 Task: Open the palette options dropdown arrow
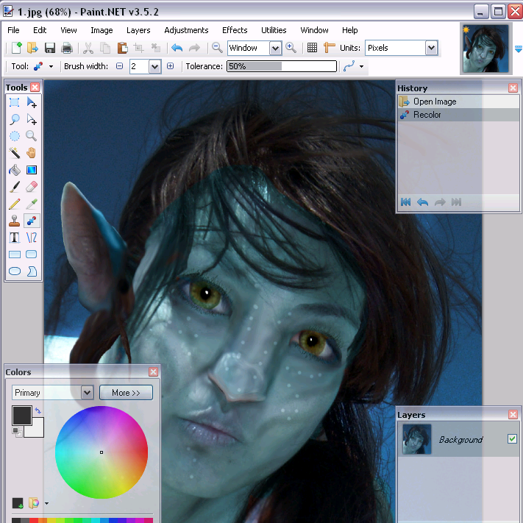pos(46,503)
